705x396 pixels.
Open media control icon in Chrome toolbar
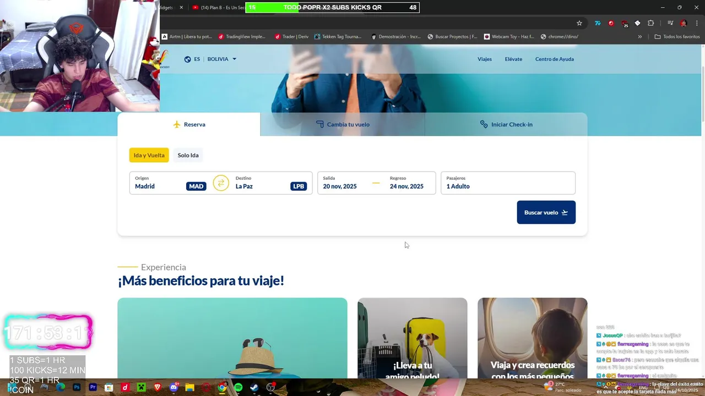(670, 23)
